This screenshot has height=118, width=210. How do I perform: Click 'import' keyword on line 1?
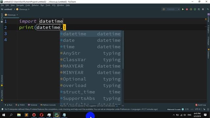[28, 21]
